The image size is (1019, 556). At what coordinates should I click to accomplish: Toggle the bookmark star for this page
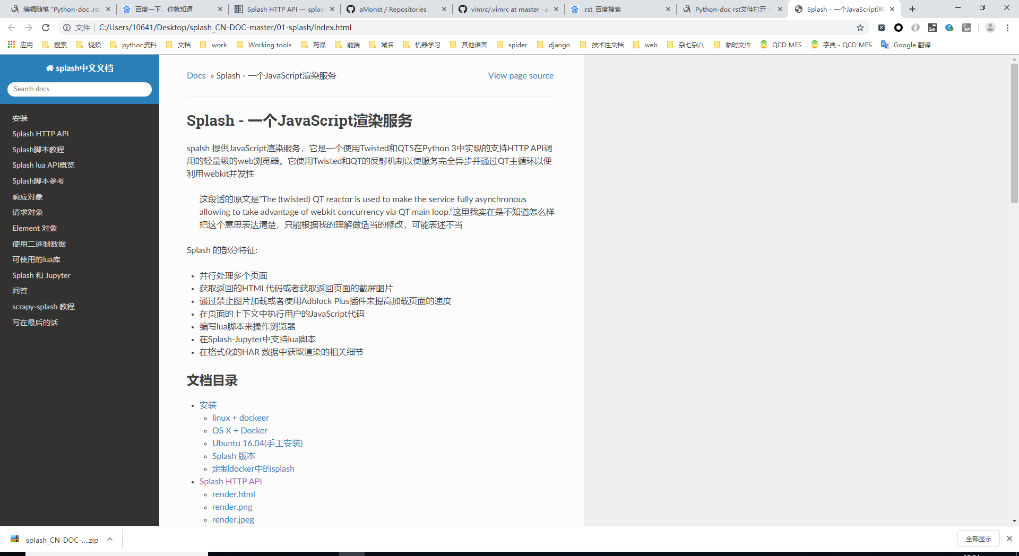click(x=860, y=28)
